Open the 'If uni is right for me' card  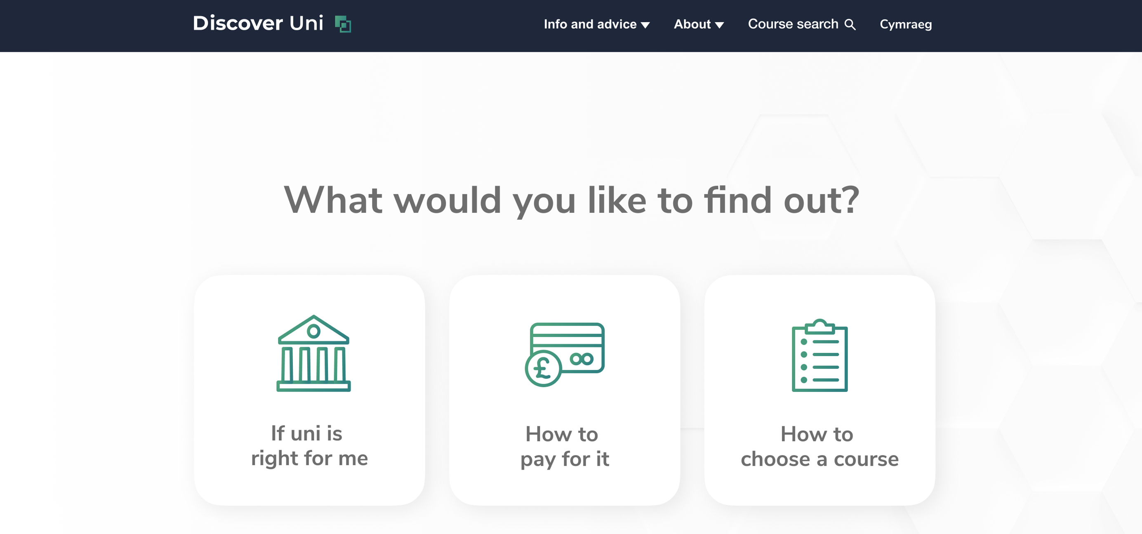coord(309,390)
